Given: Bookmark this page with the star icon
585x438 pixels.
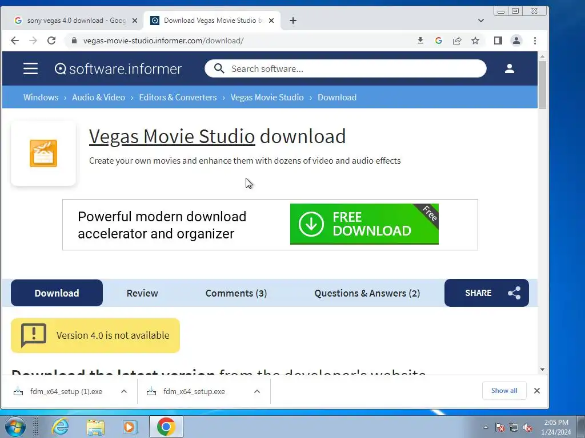Looking at the screenshot, I should click(475, 40).
